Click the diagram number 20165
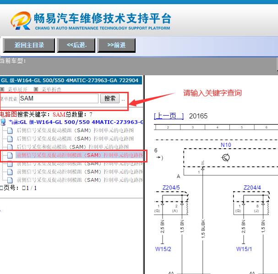Viewport: 278px width, 274px height. (198, 116)
